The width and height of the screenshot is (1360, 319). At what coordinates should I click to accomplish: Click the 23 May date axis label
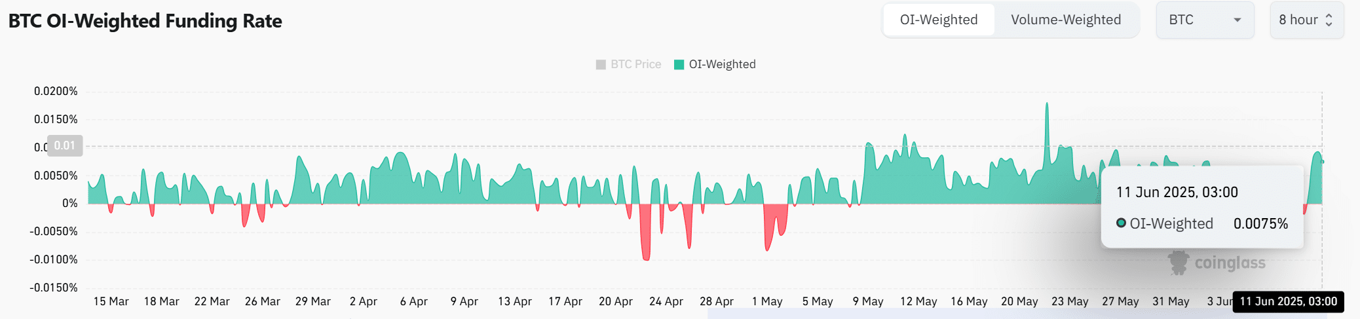coord(1070,301)
